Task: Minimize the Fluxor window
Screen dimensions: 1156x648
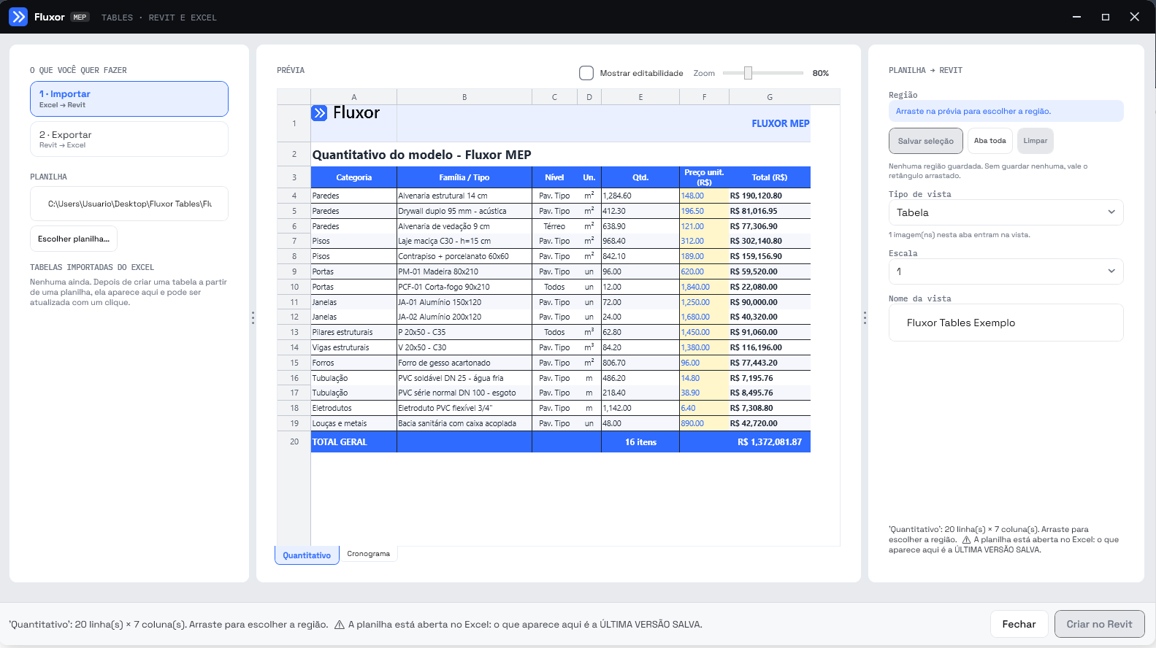Action: point(1076,17)
